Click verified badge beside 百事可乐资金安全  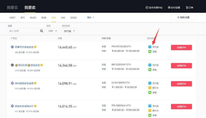point(35,47)
